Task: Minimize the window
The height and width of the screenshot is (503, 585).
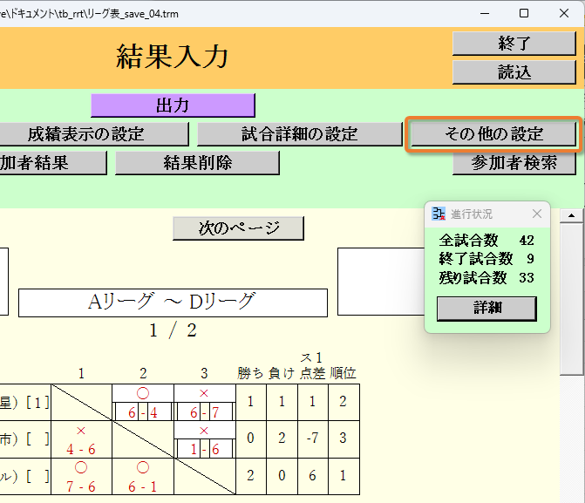Action: tap(485, 13)
